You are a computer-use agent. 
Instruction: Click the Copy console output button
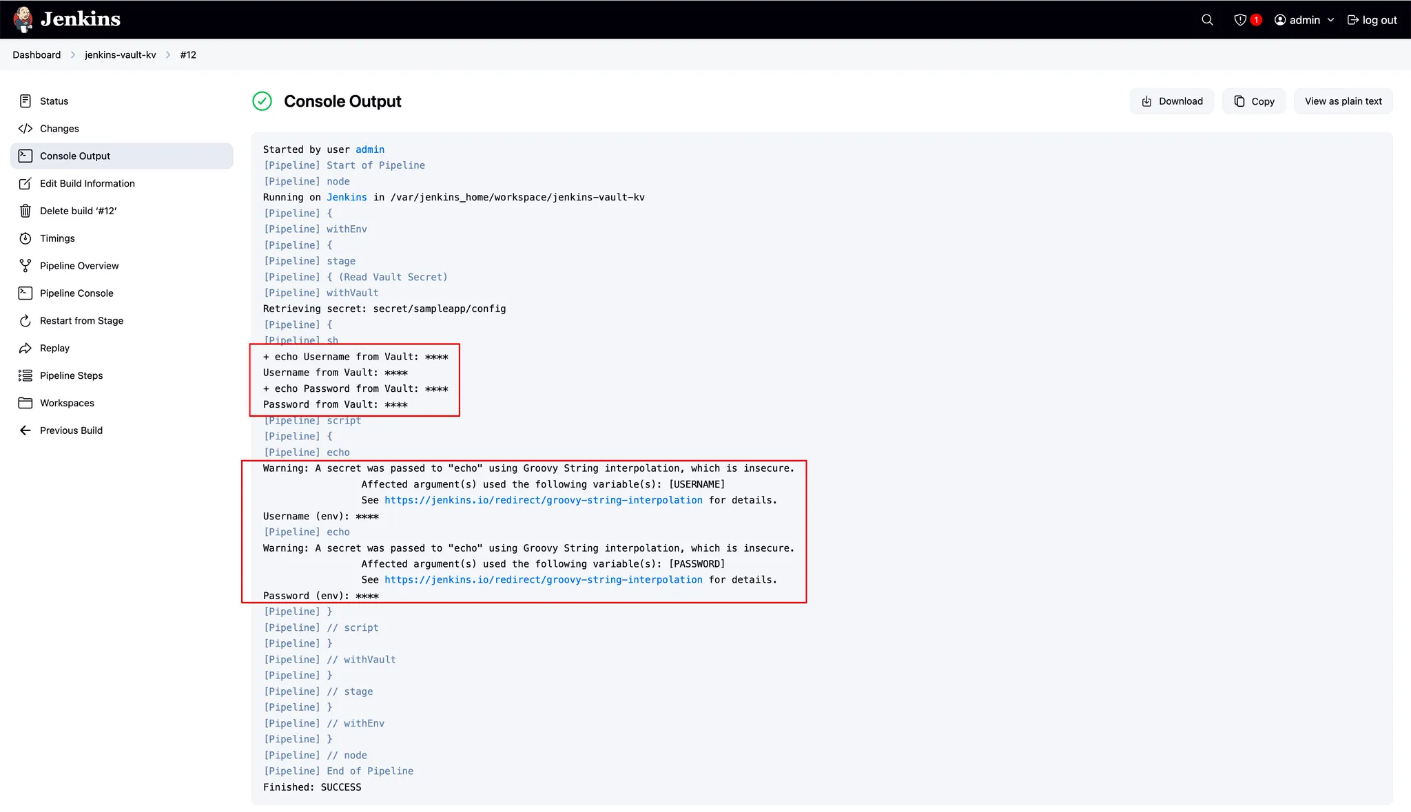1254,101
